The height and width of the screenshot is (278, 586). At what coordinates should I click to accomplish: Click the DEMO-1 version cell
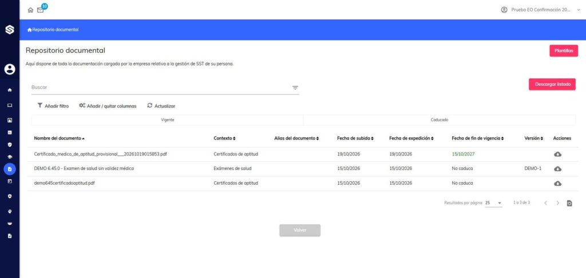point(533,169)
